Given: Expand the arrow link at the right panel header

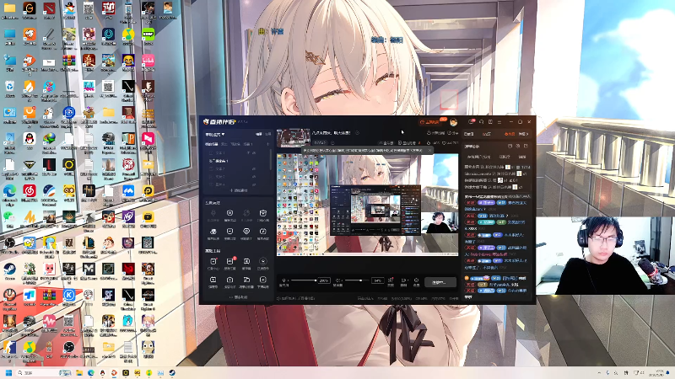Looking at the screenshot, I should 523,134.
